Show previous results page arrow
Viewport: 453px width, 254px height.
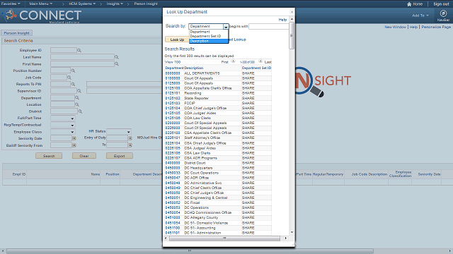[233, 61]
